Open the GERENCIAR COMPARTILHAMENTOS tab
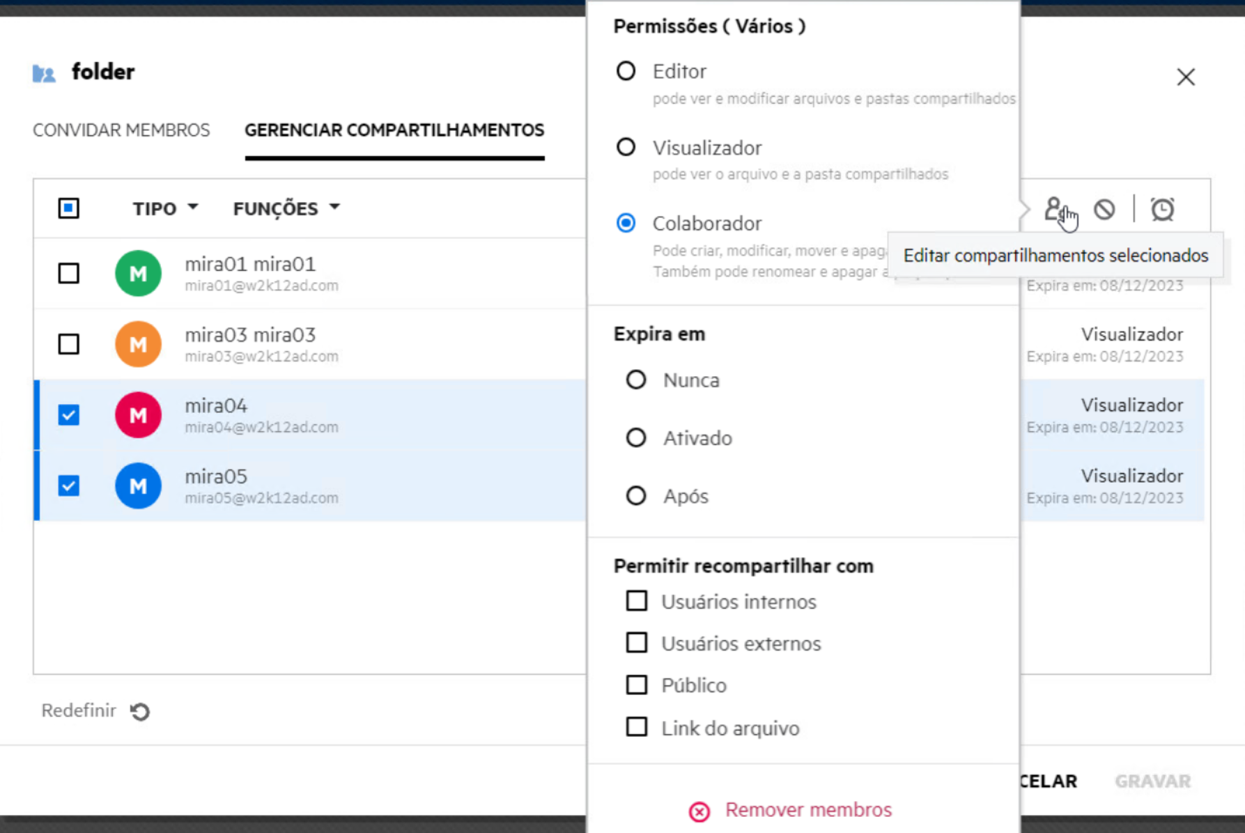Screen dimensions: 1245x833 tap(394, 130)
